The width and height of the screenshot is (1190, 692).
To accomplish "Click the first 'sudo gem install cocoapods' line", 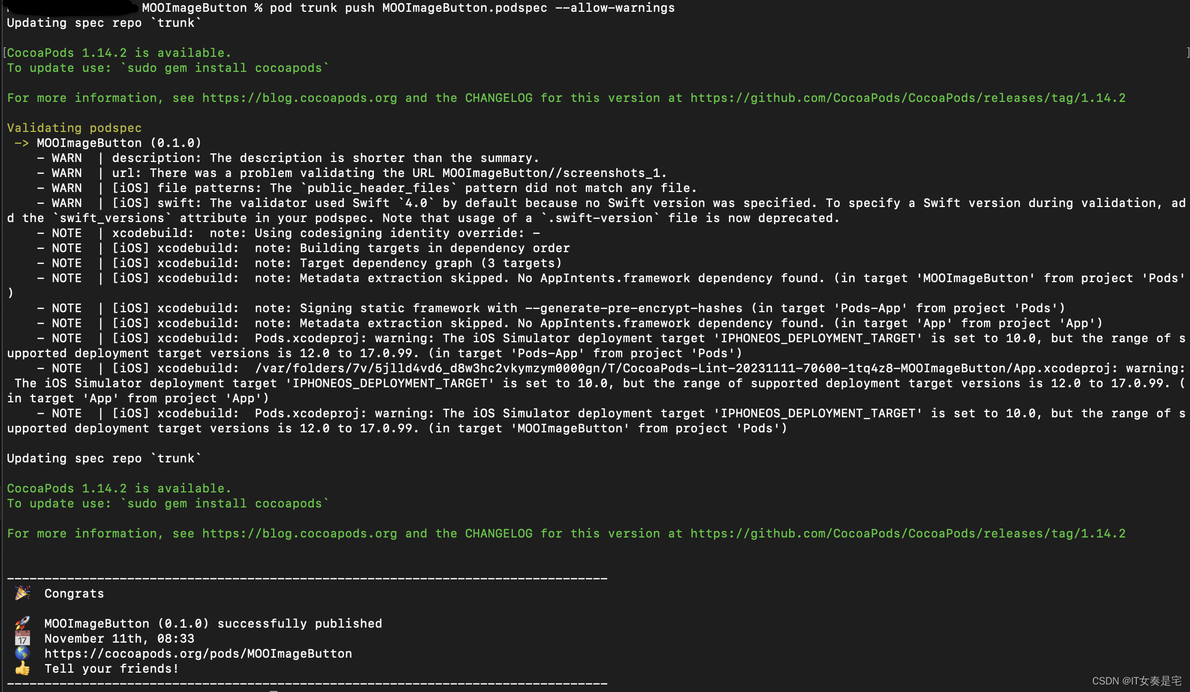I will [168, 68].
